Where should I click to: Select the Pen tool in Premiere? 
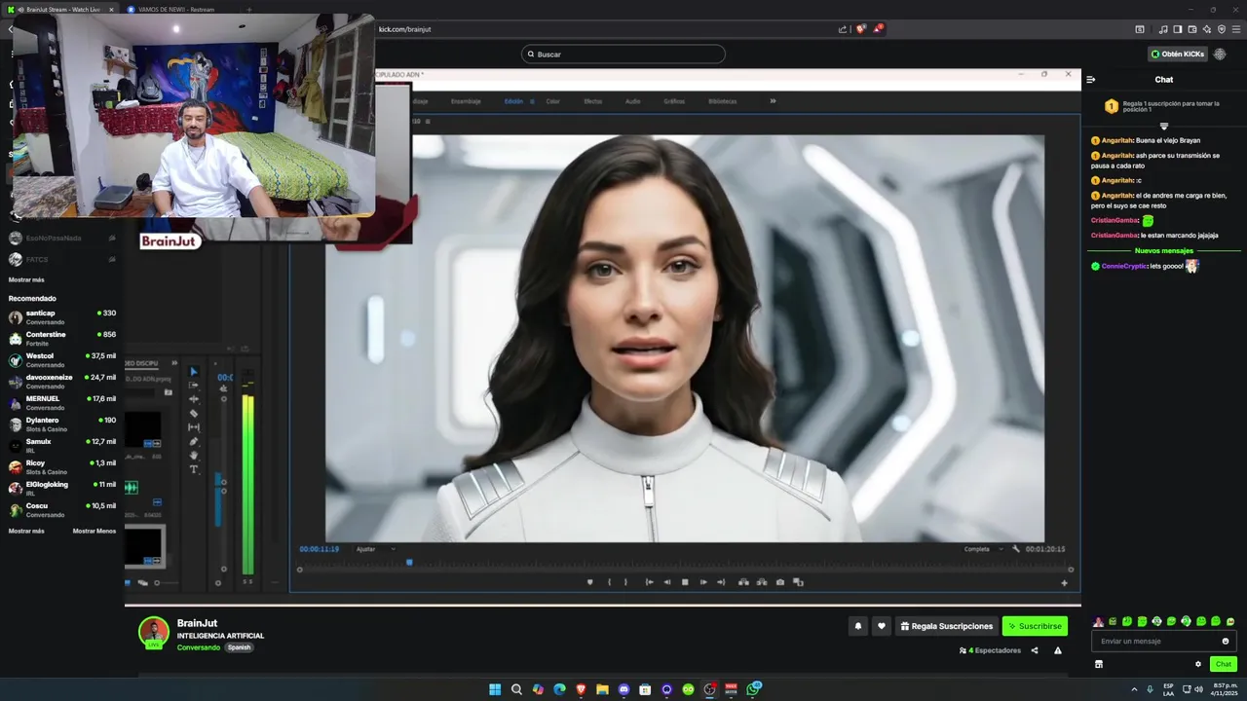(x=193, y=442)
